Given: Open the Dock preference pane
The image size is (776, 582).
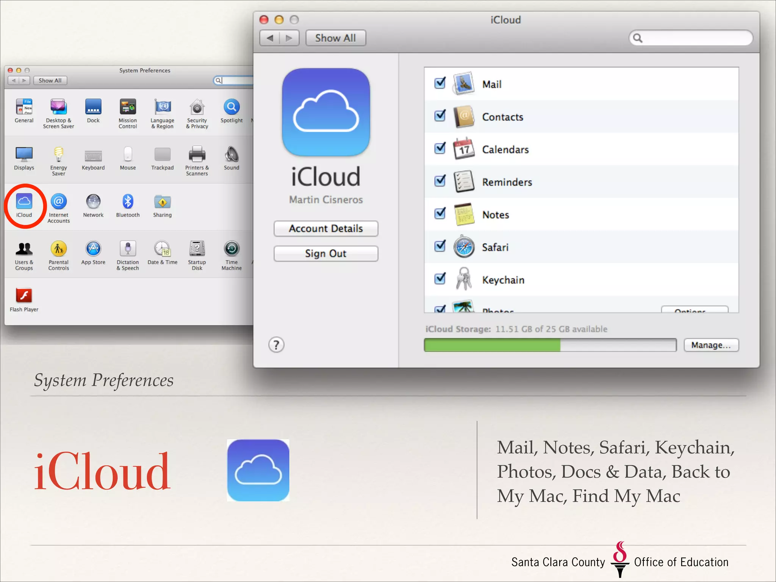Looking at the screenshot, I should coord(93,111).
